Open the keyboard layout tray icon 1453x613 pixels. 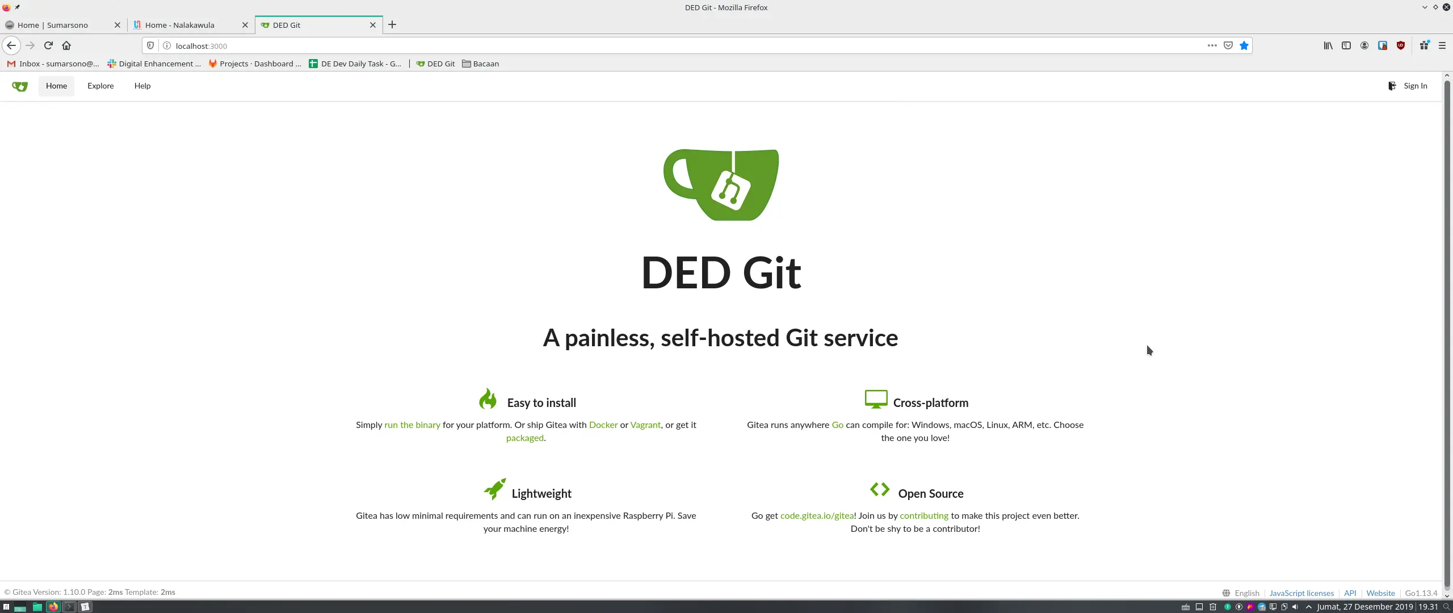(1186, 607)
